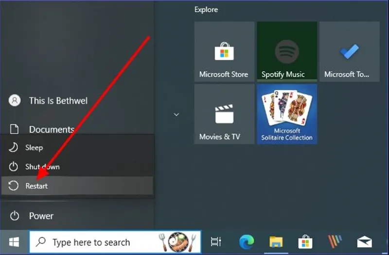This screenshot has width=389, height=255.
Task: Open Task View from the taskbar
Action: point(216,241)
